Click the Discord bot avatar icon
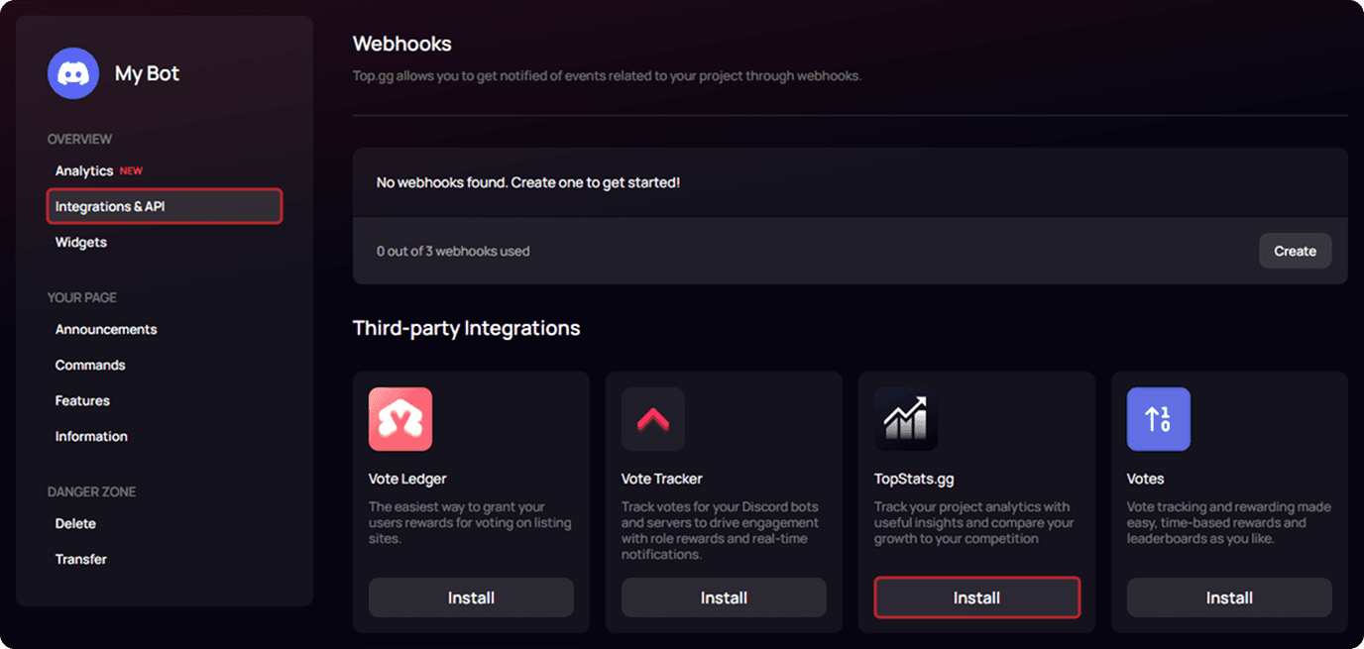The width and height of the screenshot is (1364, 649). click(x=73, y=73)
